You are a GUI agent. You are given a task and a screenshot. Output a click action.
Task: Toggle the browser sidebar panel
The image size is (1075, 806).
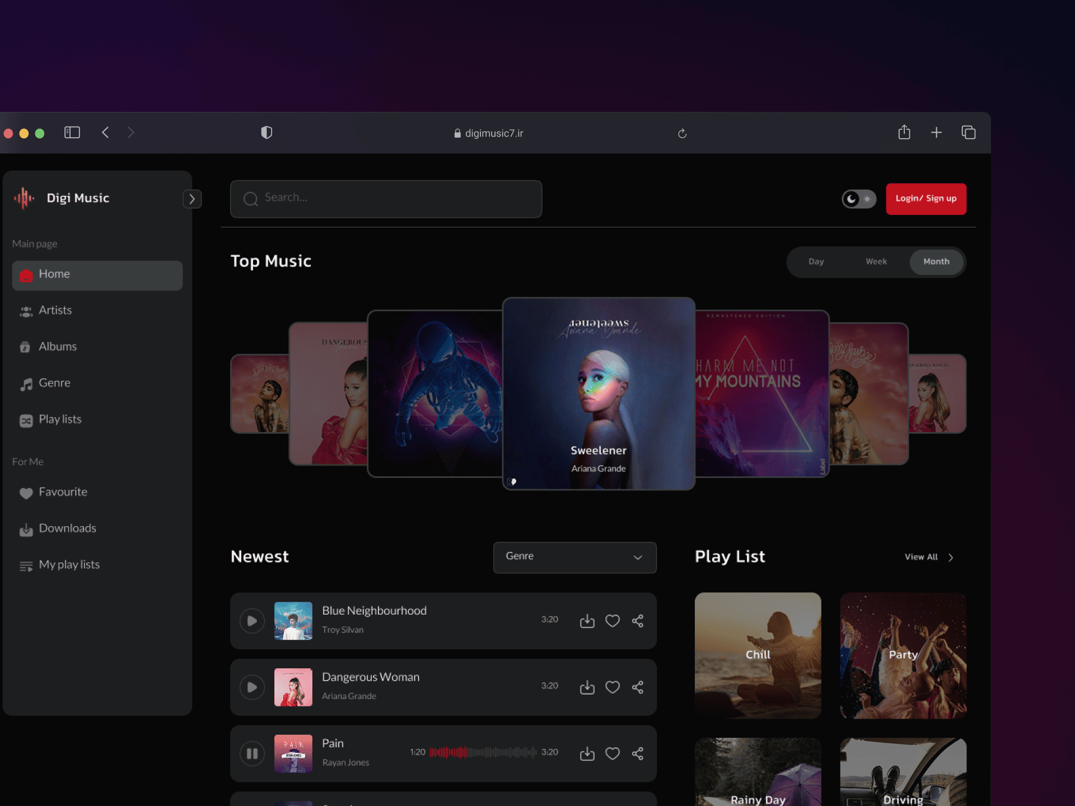[72, 133]
